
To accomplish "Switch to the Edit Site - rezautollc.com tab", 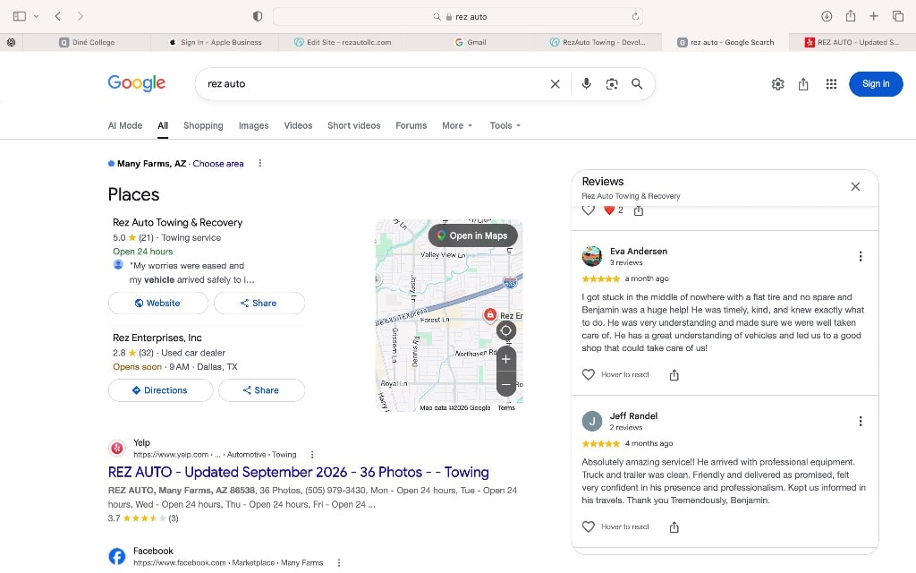I will 343,42.
